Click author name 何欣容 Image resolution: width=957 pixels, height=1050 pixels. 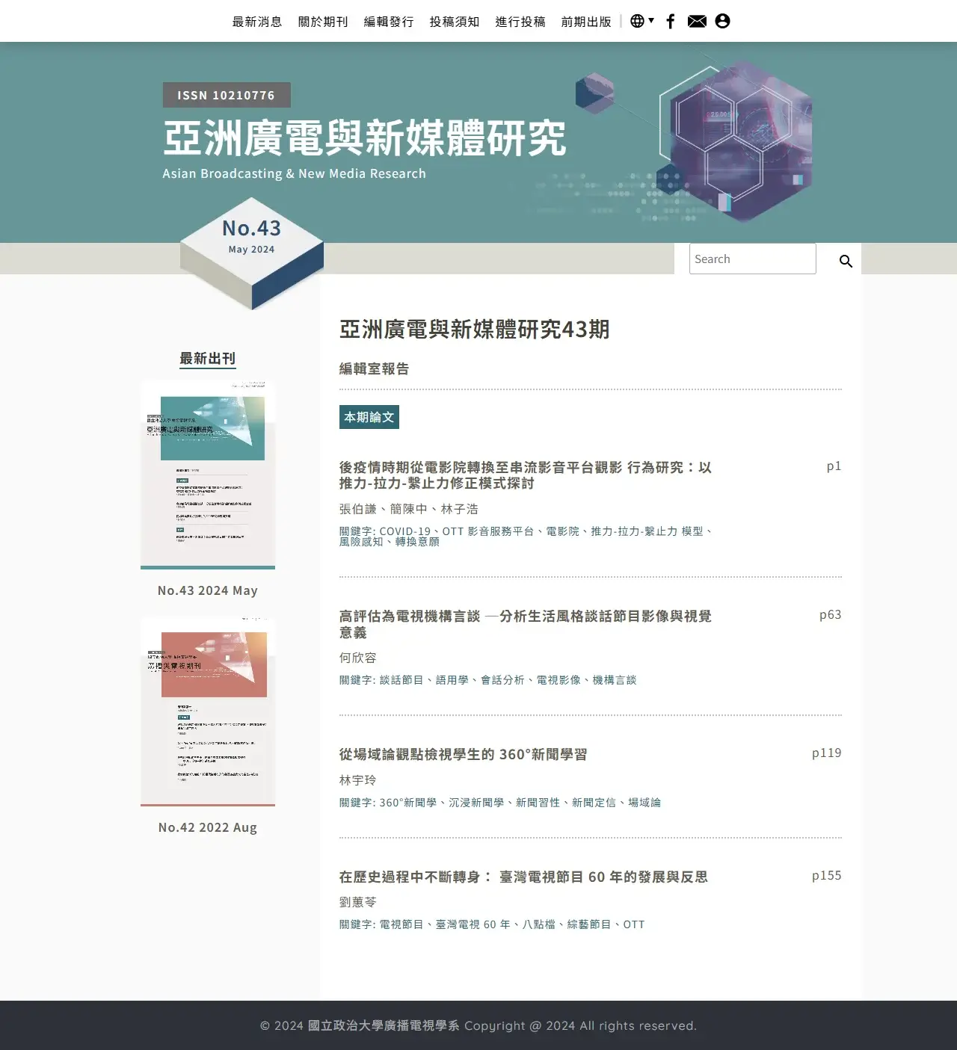tap(358, 658)
